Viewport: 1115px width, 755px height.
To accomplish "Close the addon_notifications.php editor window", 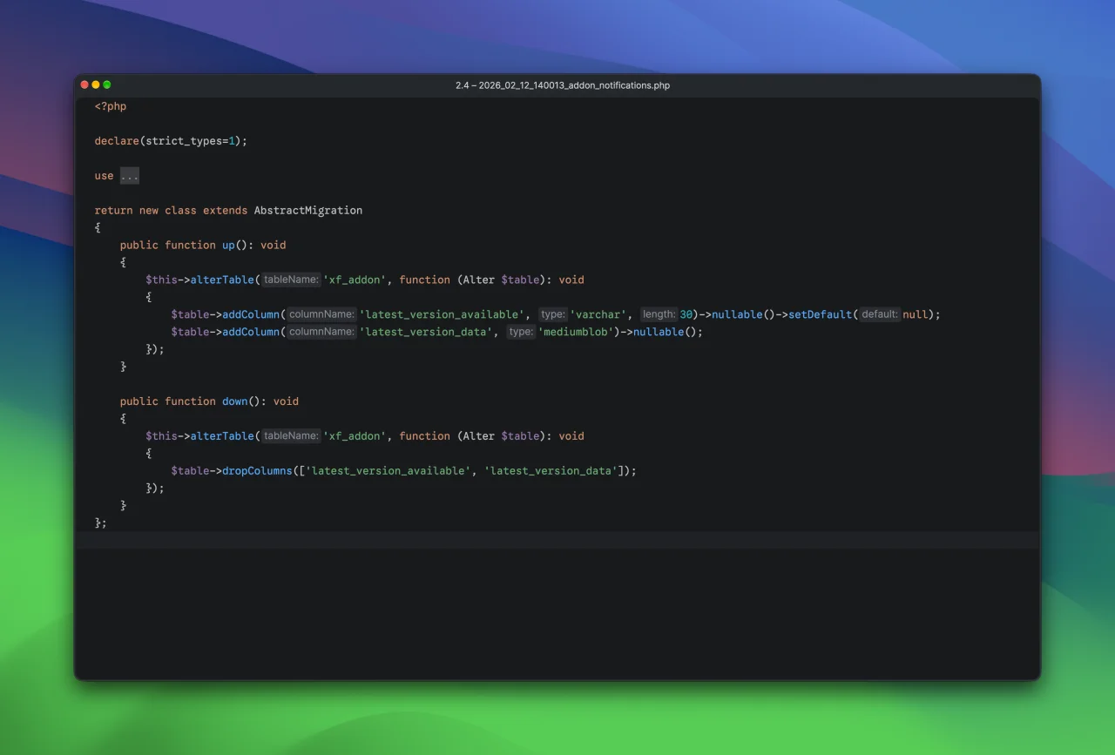I will pos(84,84).
